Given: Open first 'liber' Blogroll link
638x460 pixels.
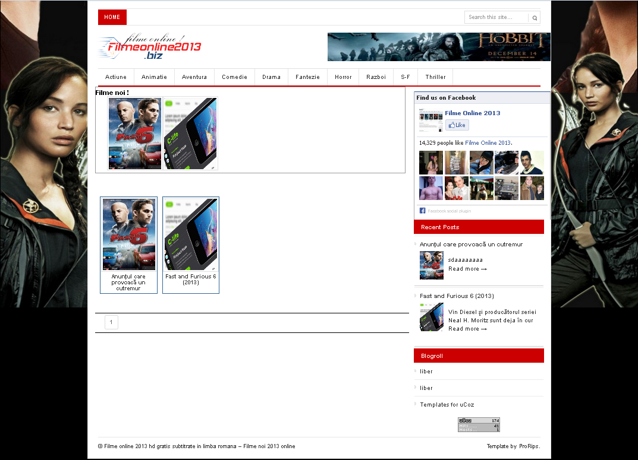Looking at the screenshot, I should point(426,372).
